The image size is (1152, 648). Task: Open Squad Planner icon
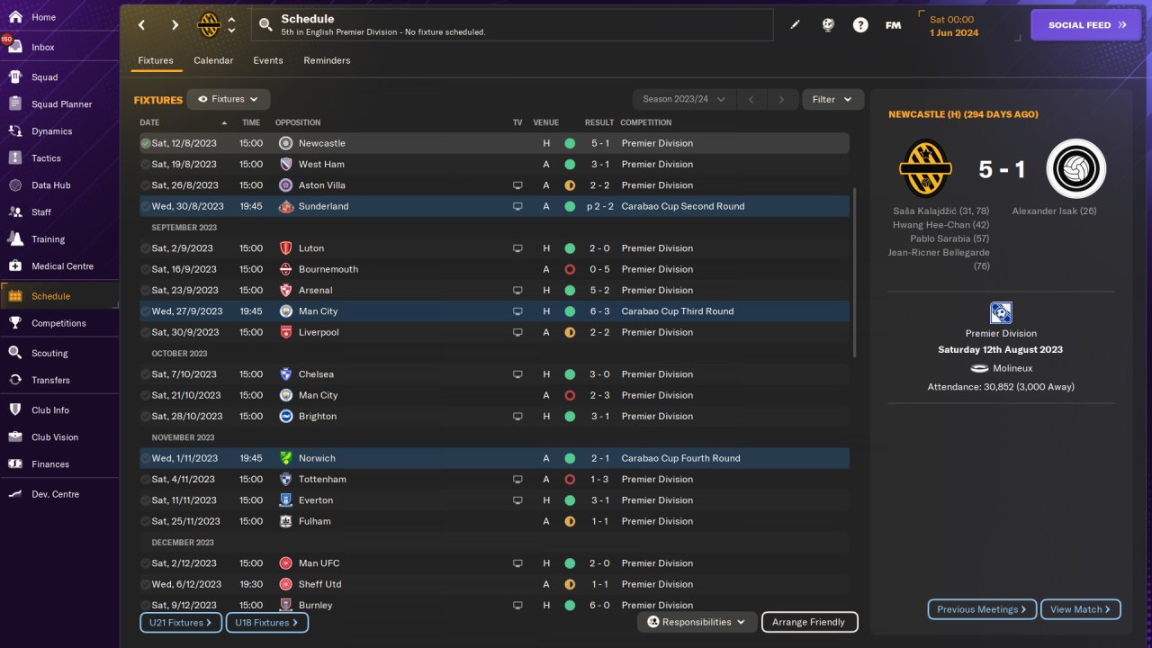(x=15, y=104)
